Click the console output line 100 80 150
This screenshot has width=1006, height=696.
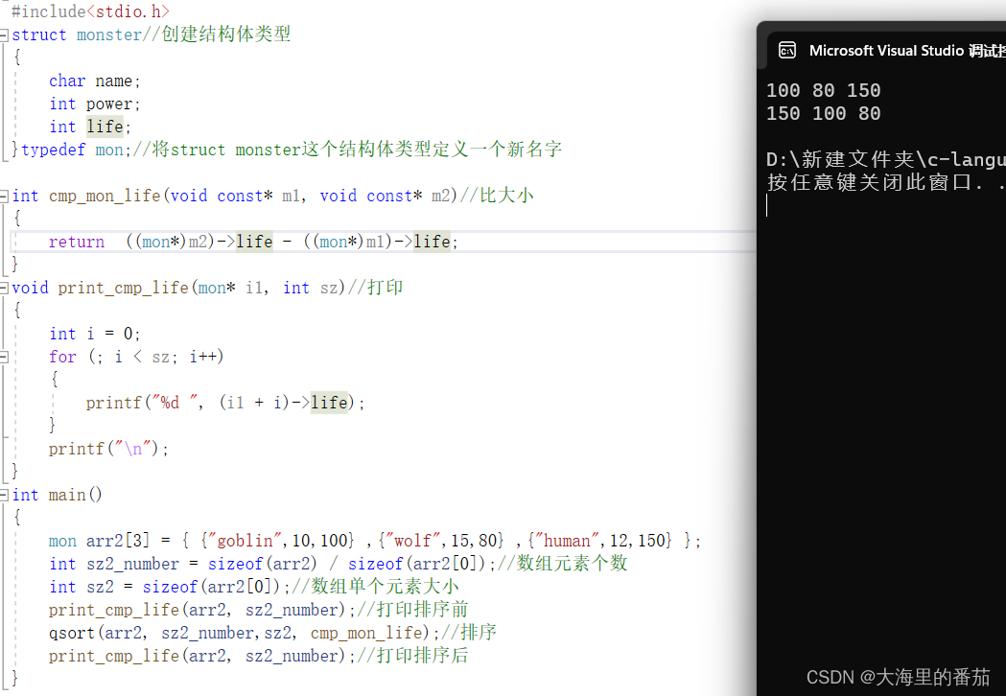(824, 90)
